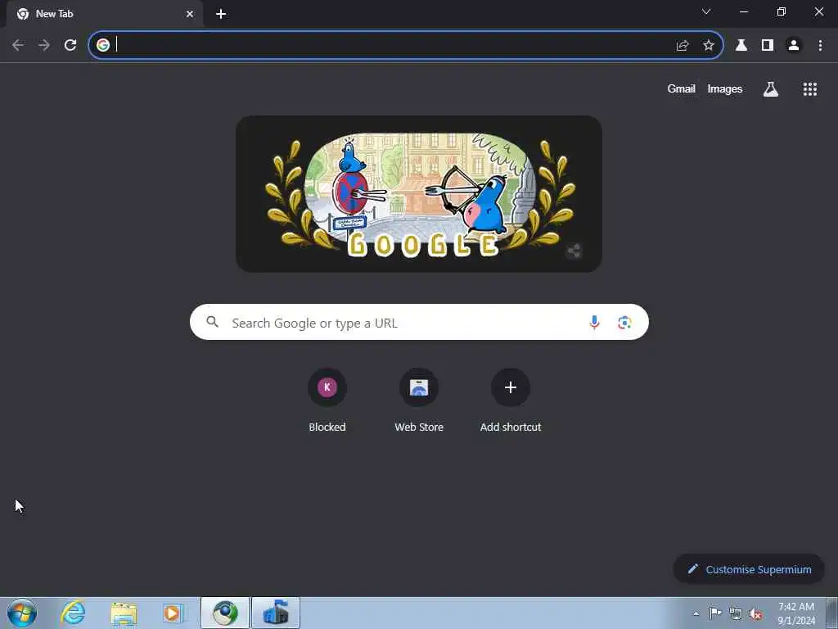The height and width of the screenshot is (629, 838).
Task: Open the three-dot browser menu
Action: 820,46
